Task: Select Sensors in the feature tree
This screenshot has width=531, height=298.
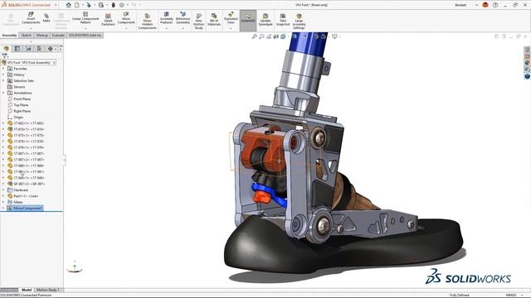Action: [x=19, y=87]
